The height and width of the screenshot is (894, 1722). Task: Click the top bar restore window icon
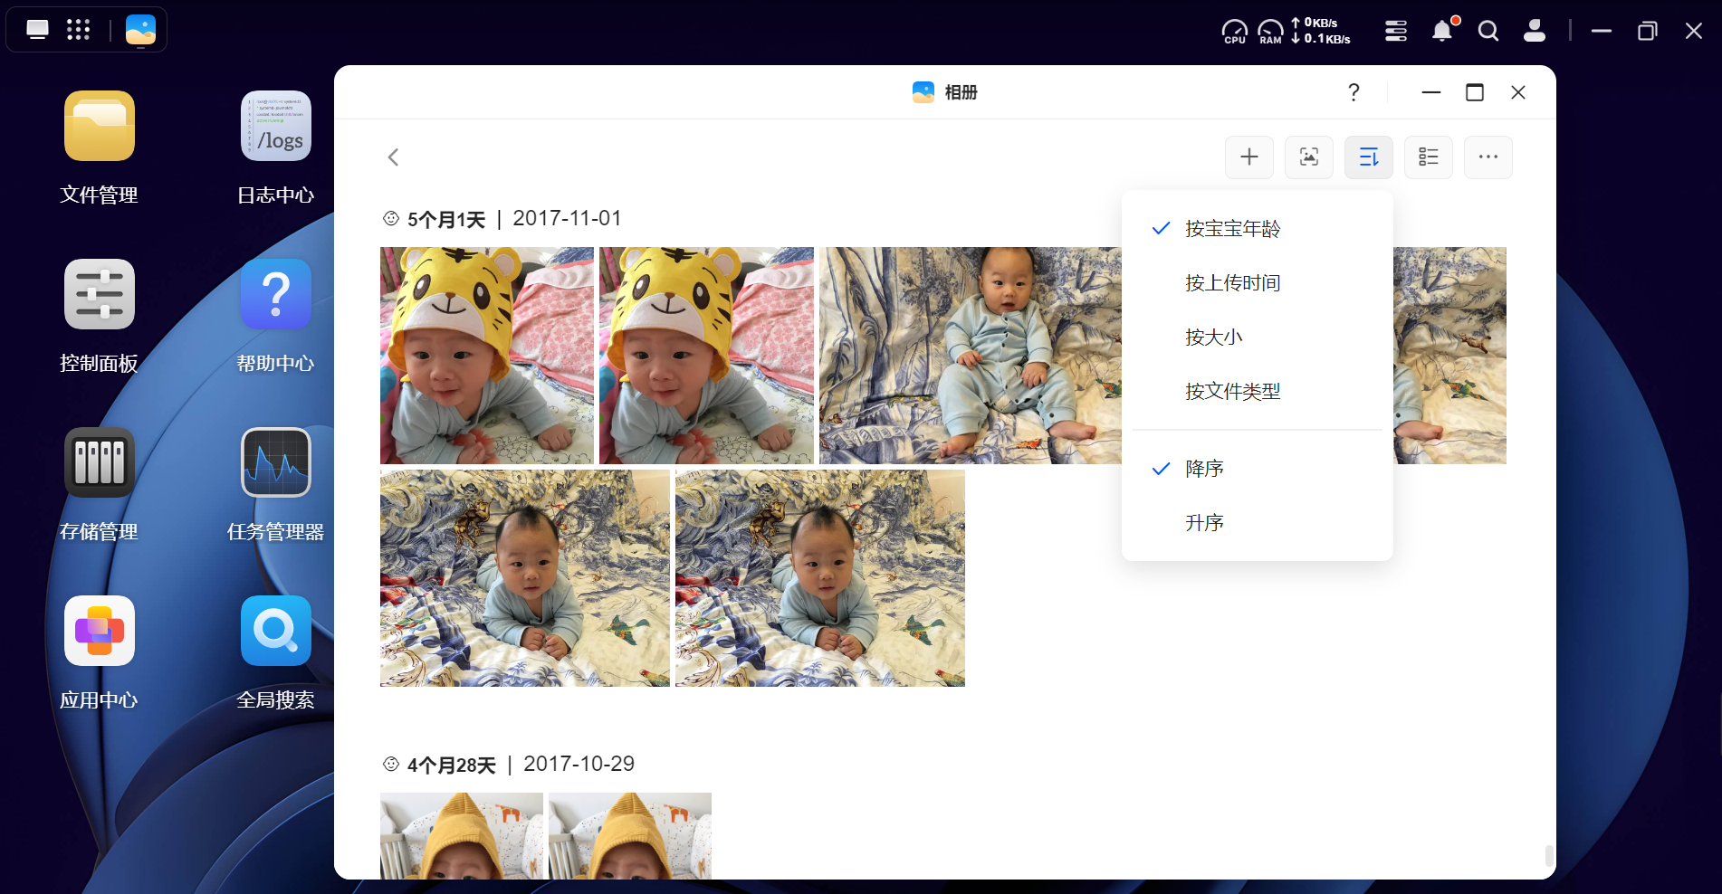(1648, 31)
